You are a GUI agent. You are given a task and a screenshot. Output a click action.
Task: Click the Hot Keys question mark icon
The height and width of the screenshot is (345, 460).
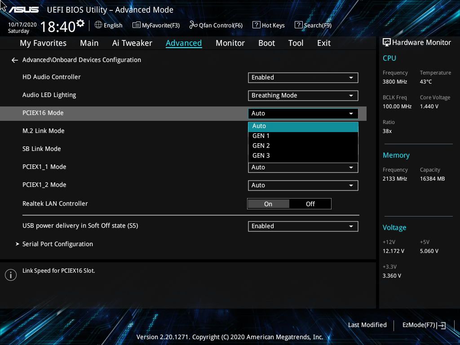256,25
